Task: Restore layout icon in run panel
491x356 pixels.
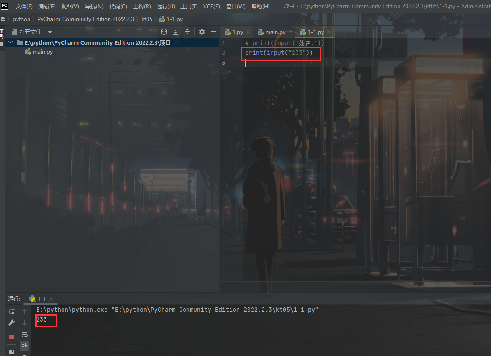Action: pos(12,352)
